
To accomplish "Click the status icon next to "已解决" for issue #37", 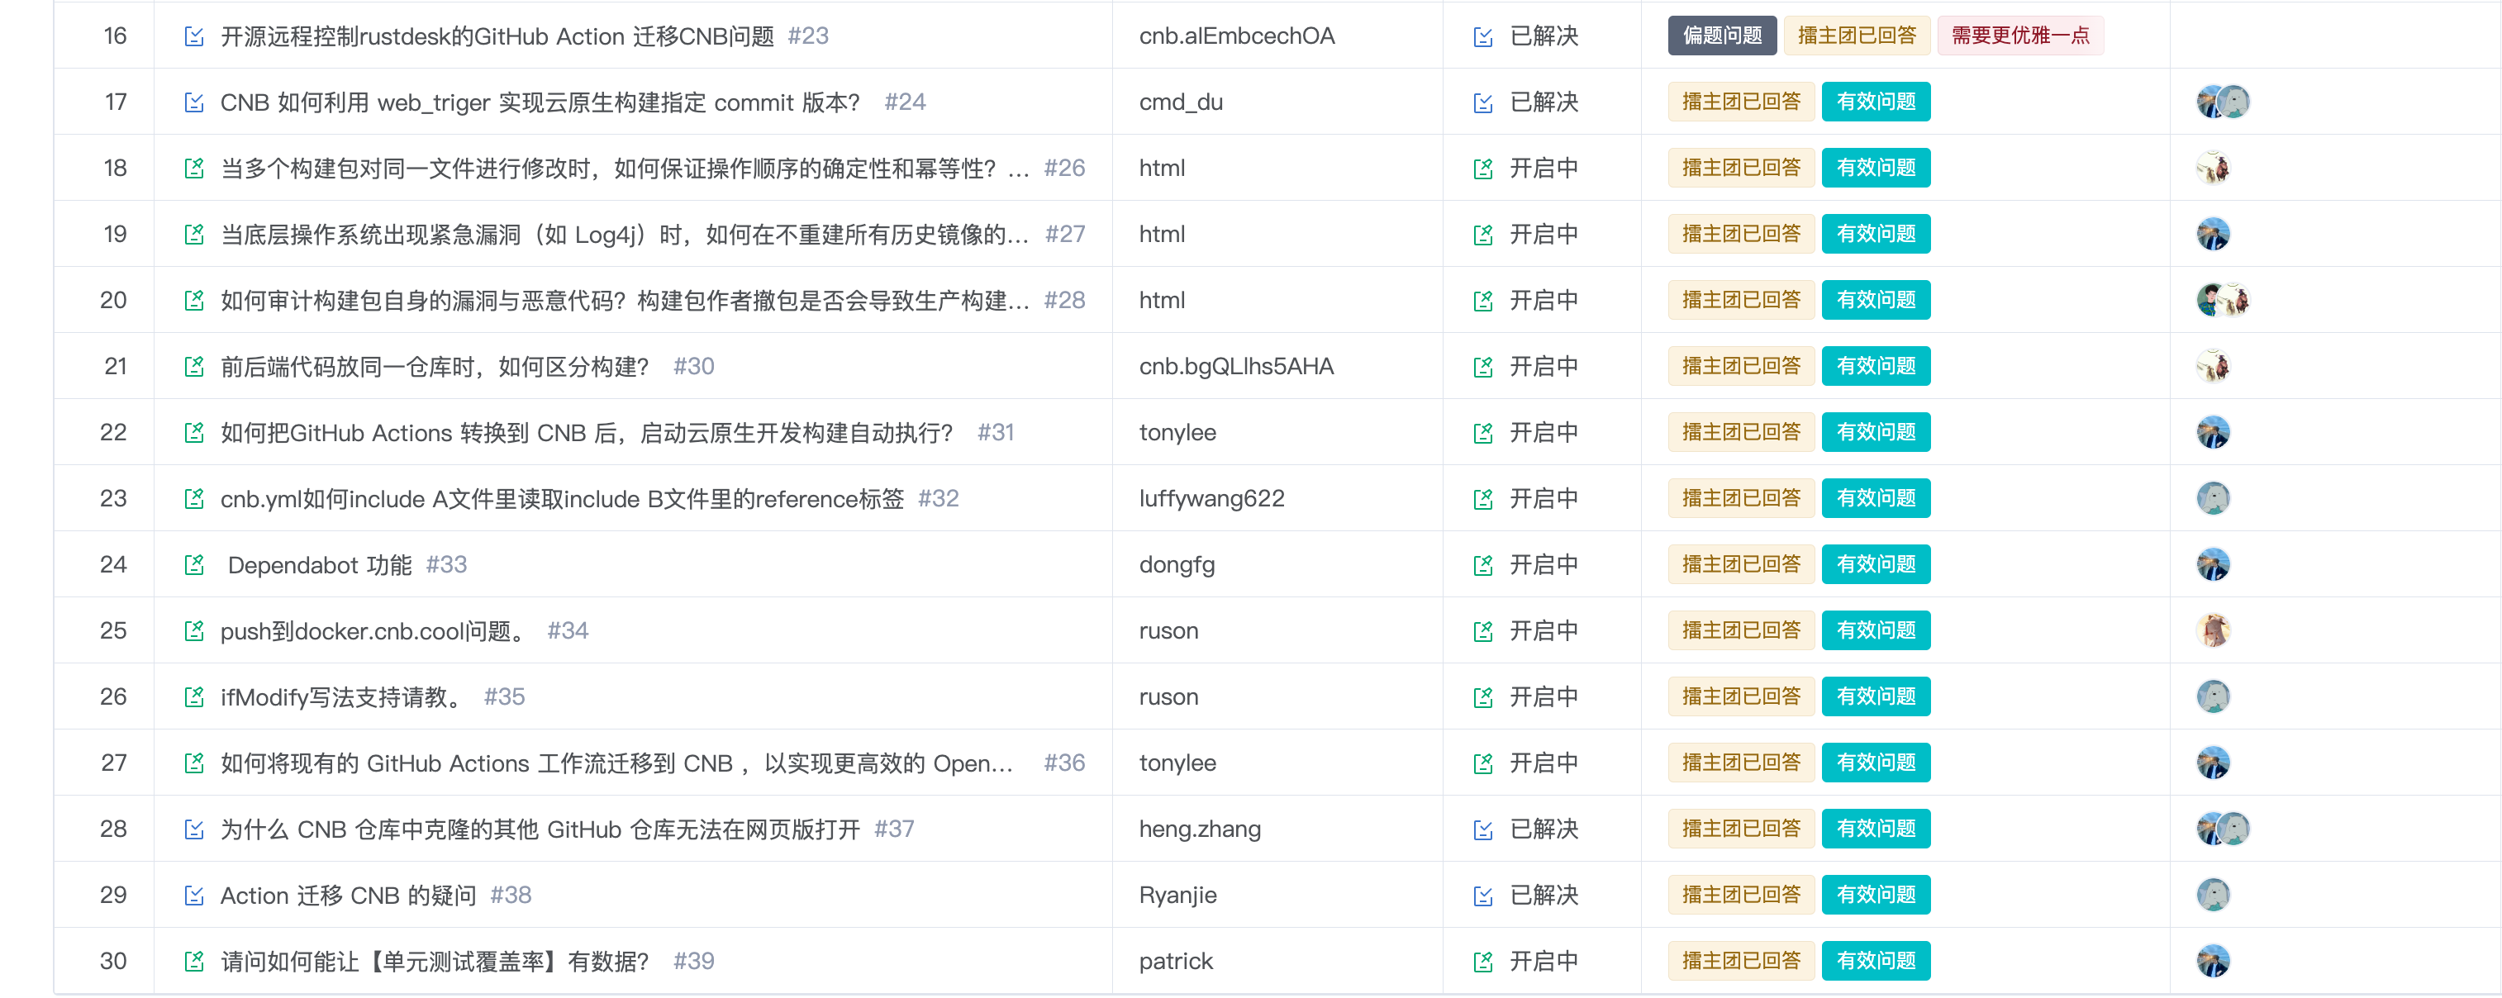I will (1483, 828).
